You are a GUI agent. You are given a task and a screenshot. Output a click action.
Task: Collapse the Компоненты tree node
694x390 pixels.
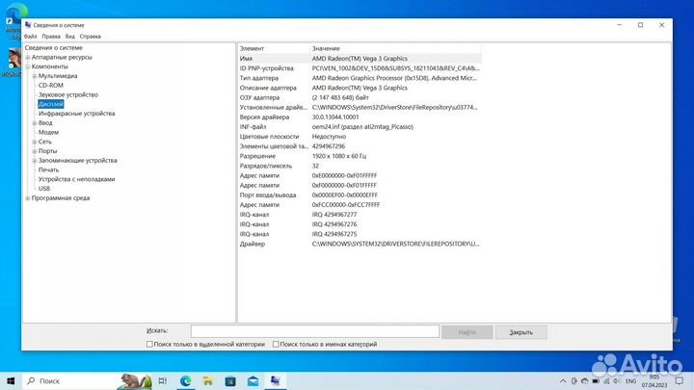click(27, 66)
